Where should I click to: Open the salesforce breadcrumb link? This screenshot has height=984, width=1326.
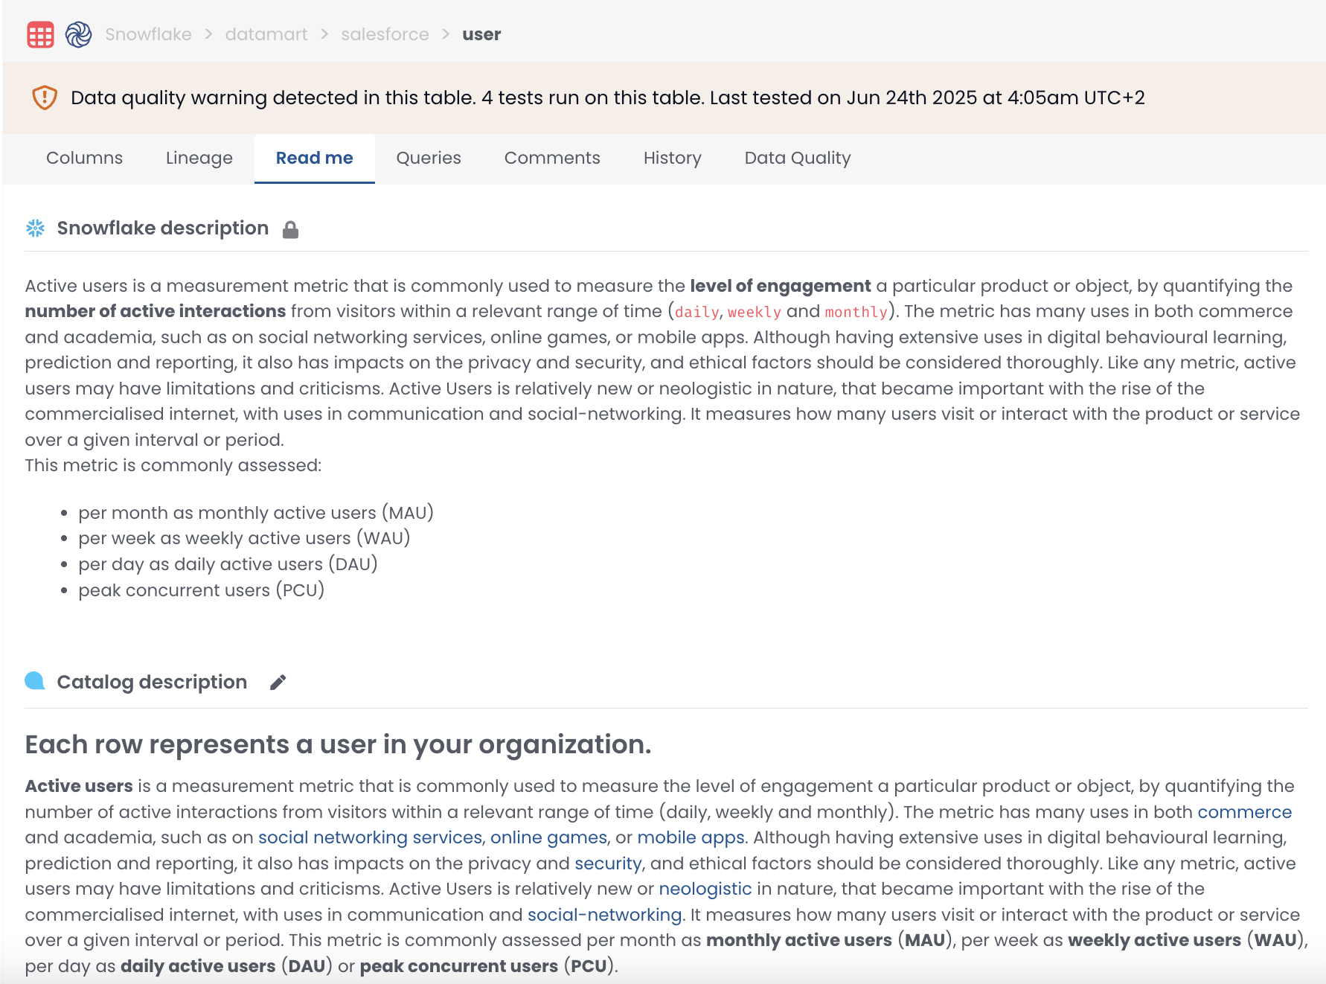click(x=385, y=34)
